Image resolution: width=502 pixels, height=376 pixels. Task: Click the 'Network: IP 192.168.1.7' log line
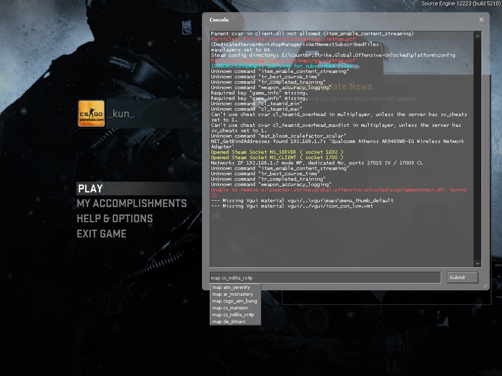click(x=317, y=163)
